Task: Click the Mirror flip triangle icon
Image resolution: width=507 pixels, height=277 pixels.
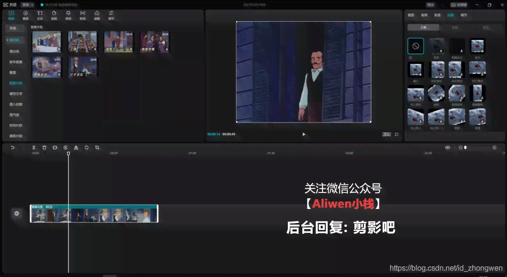Action: pyautogui.click(x=76, y=147)
